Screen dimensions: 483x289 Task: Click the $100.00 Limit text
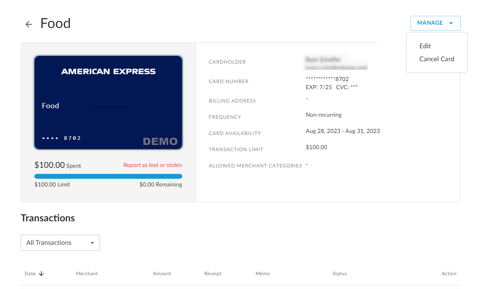coord(52,184)
